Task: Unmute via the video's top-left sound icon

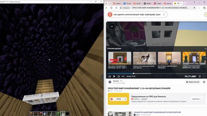Action: [x=112, y=26]
